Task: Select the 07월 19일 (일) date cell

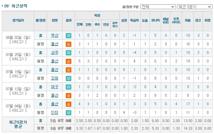Action: point(18,74)
